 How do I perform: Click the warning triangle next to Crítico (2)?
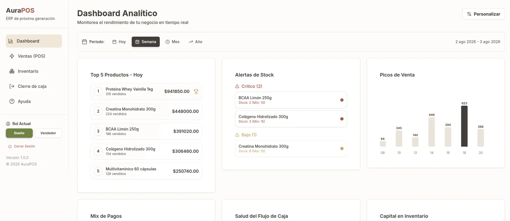point(237,86)
